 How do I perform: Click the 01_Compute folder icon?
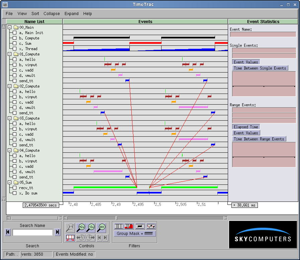click(x=16, y=54)
